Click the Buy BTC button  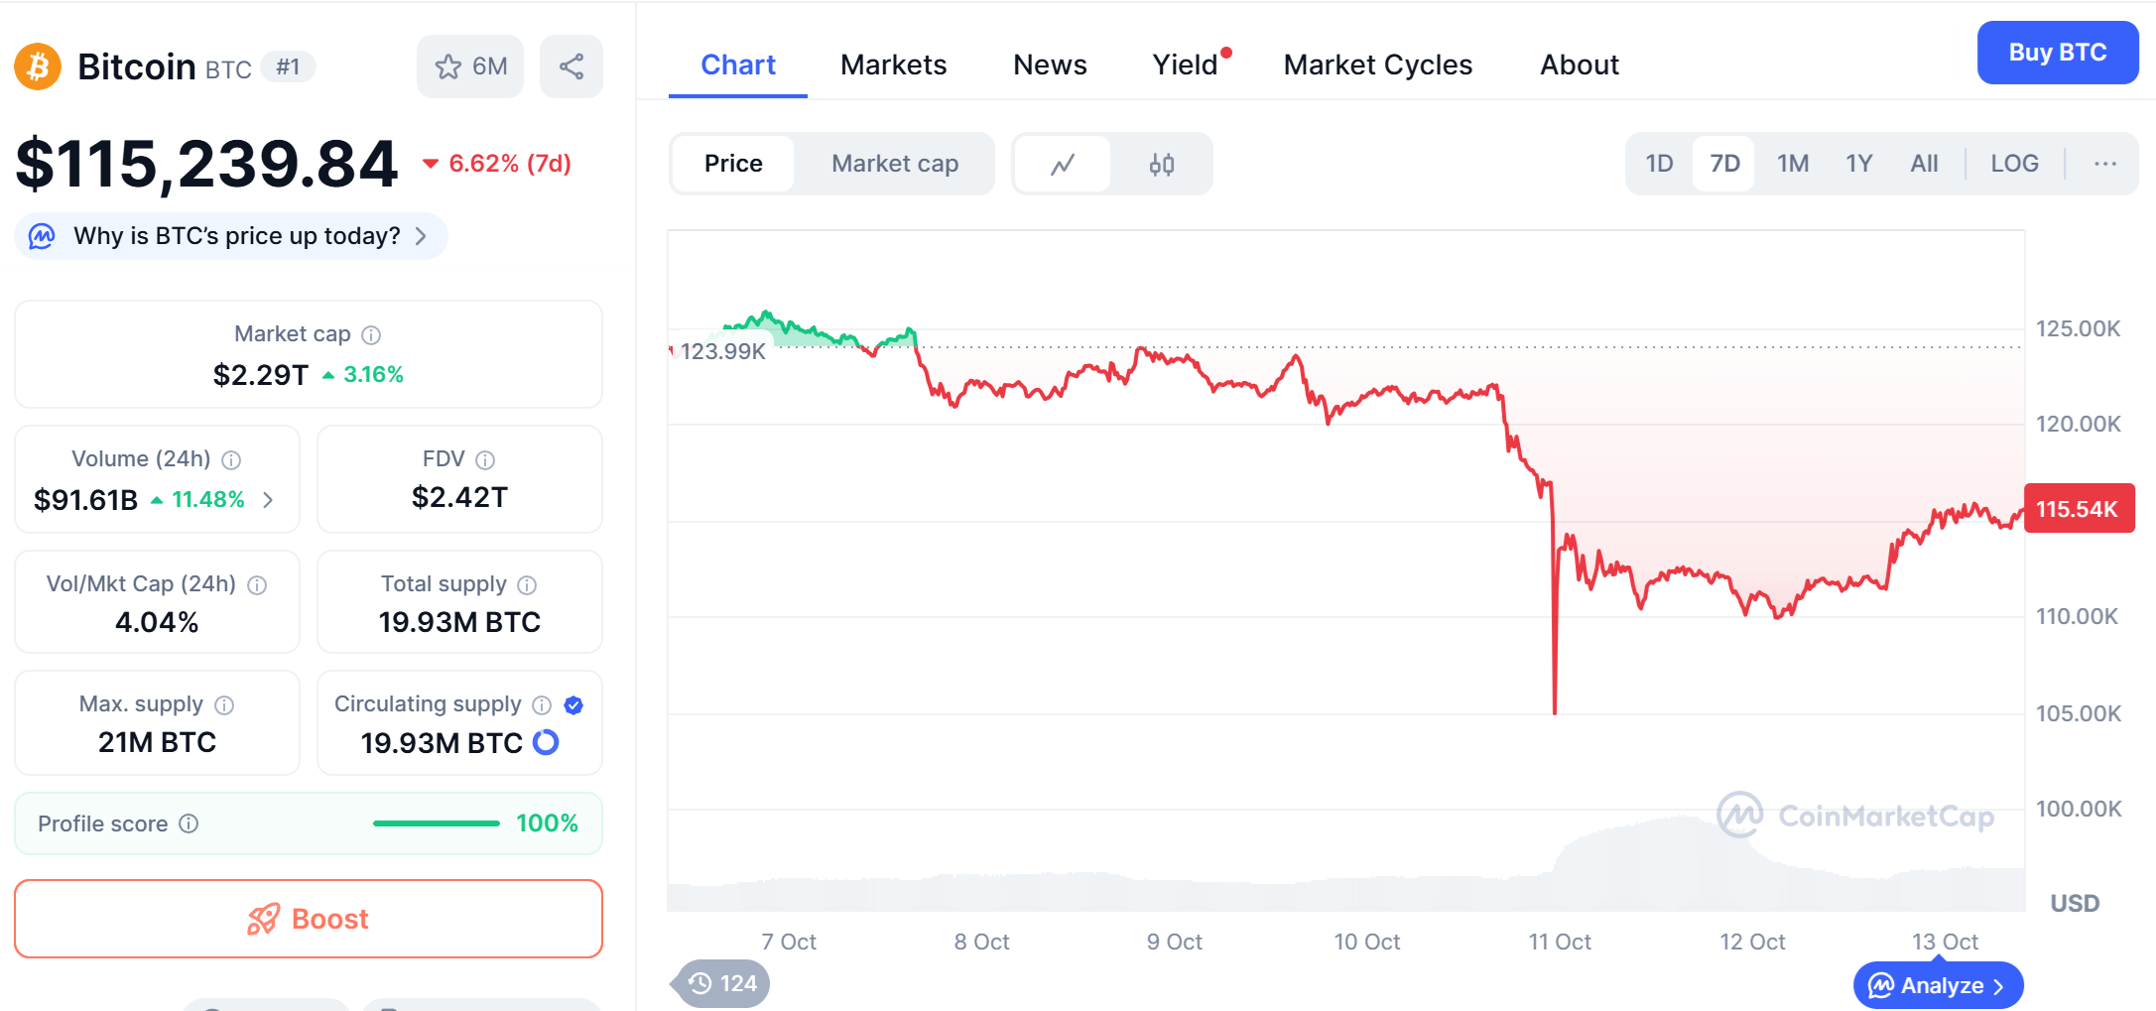click(2057, 53)
